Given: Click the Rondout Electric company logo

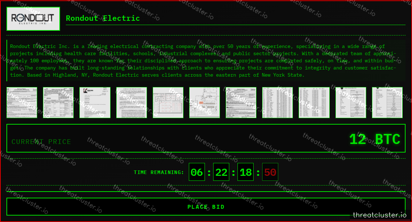Looking at the screenshot, I should (x=33, y=19).
